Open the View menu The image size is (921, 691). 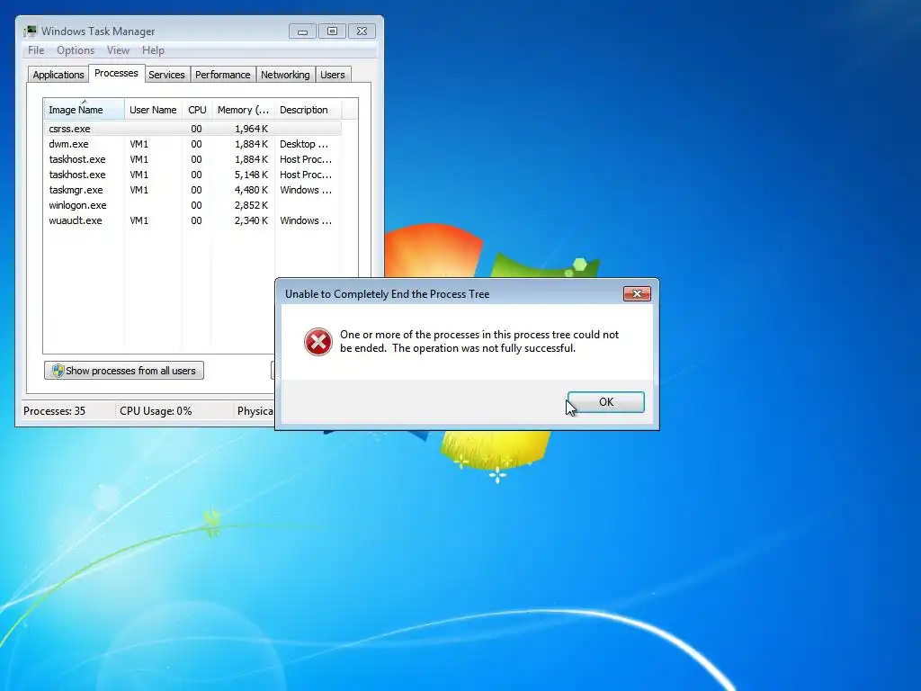tap(118, 50)
